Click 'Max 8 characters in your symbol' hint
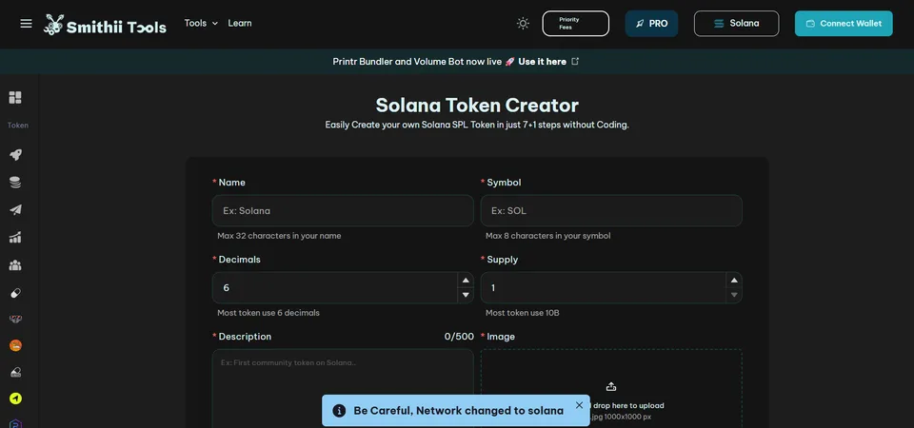The height and width of the screenshot is (428, 914). [x=548, y=236]
